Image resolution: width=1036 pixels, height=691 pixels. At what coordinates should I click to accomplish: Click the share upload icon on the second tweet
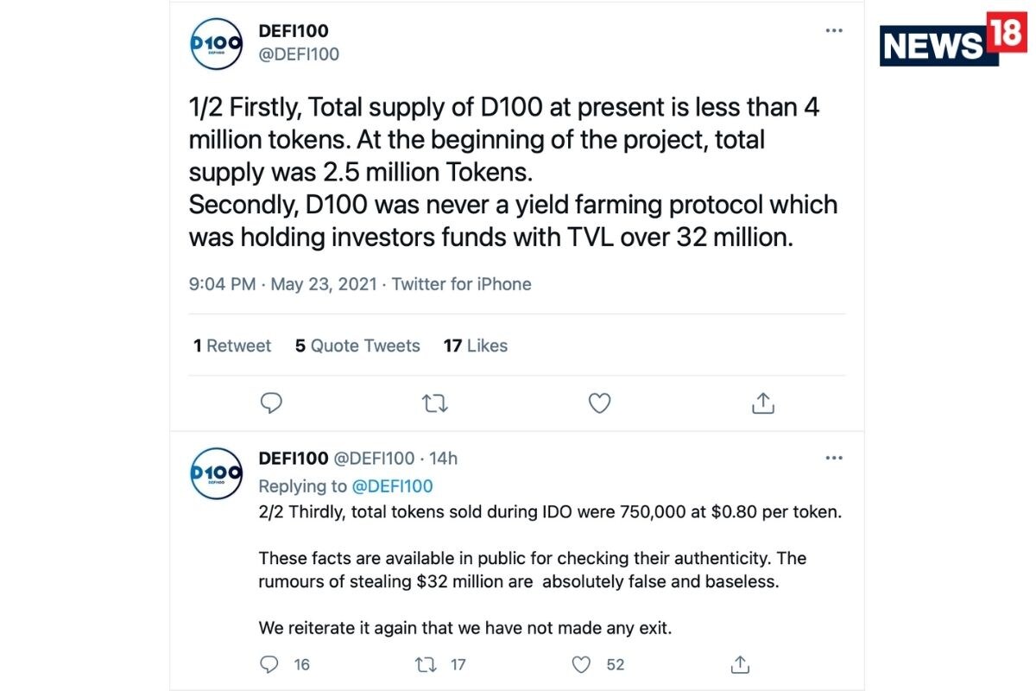click(740, 664)
